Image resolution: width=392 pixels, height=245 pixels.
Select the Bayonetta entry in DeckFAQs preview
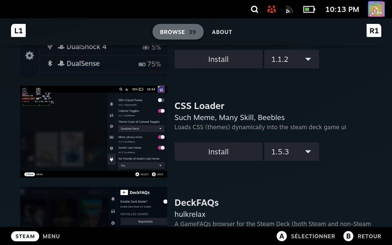point(144,221)
